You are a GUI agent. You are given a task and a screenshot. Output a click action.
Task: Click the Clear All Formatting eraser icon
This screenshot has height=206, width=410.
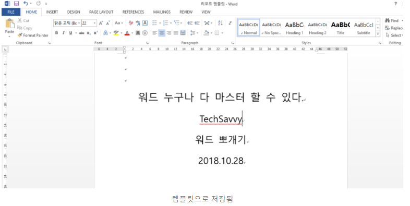click(131, 23)
